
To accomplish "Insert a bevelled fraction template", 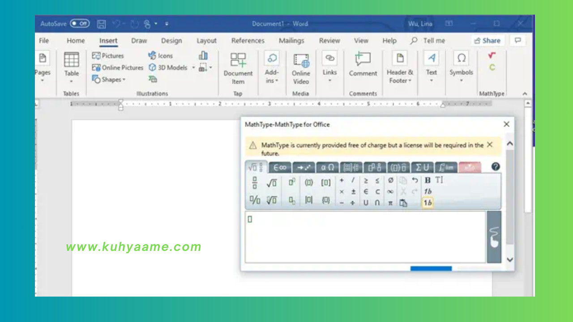I will click(x=255, y=200).
